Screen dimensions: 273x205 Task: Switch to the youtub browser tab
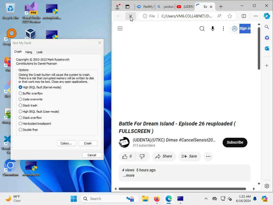click(x=165, y=7)
